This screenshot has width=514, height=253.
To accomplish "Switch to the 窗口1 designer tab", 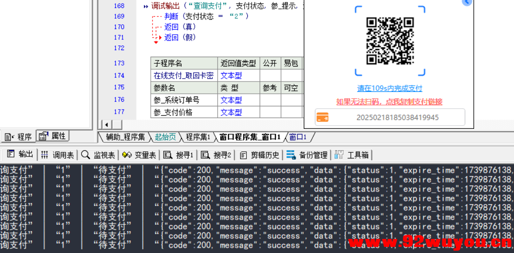I will 298,137.
